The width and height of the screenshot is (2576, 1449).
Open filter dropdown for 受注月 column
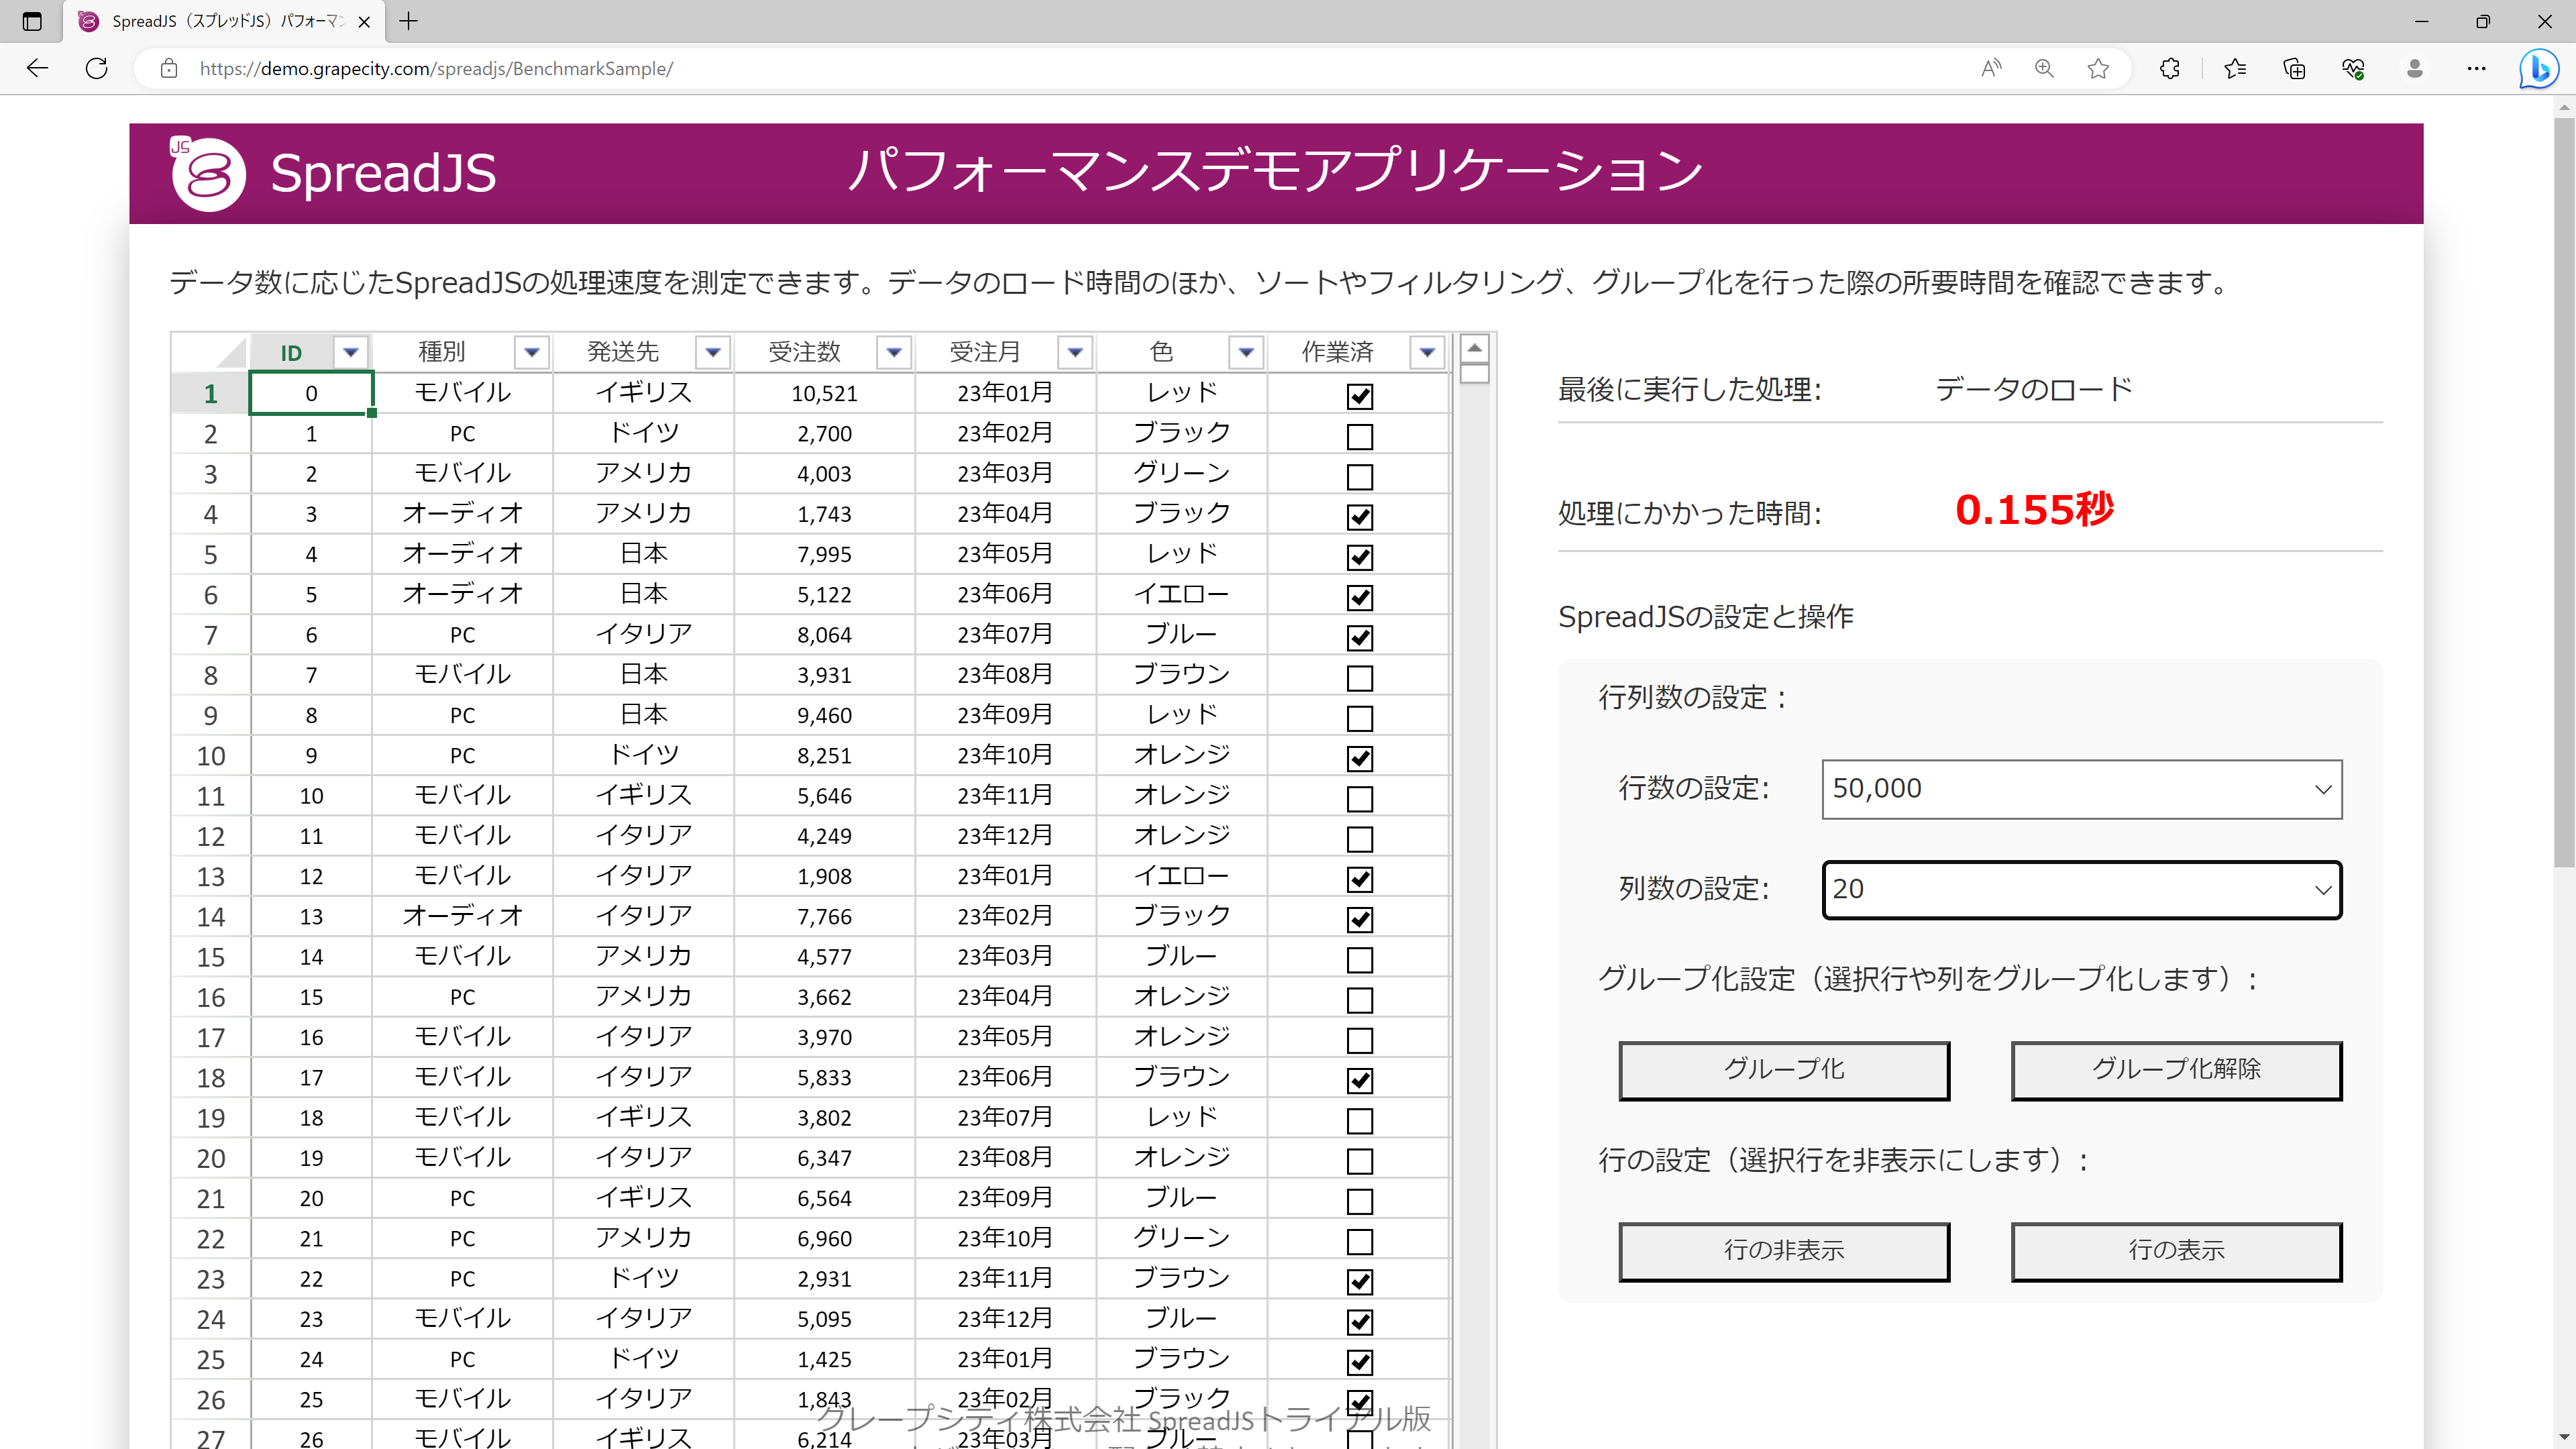point(1075,352)
